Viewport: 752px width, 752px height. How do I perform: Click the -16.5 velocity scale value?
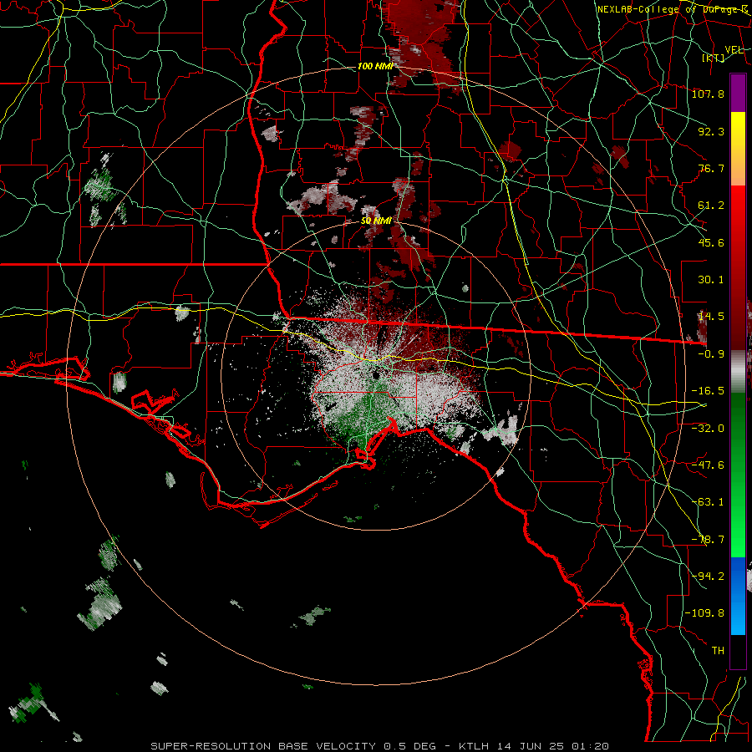(x=708, y=391)
